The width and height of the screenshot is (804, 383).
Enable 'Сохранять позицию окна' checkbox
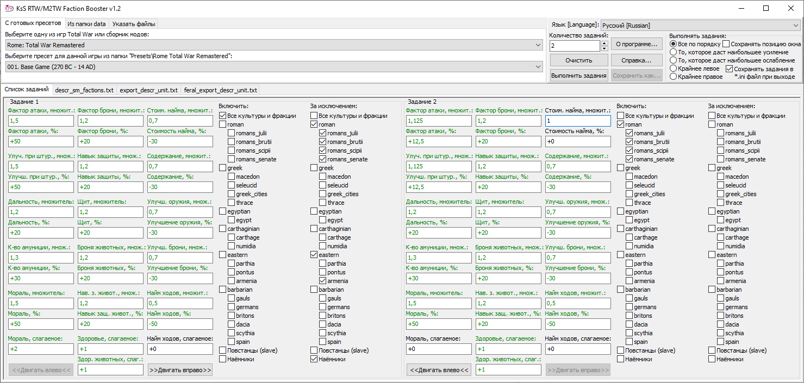click(x=726, y=44)
